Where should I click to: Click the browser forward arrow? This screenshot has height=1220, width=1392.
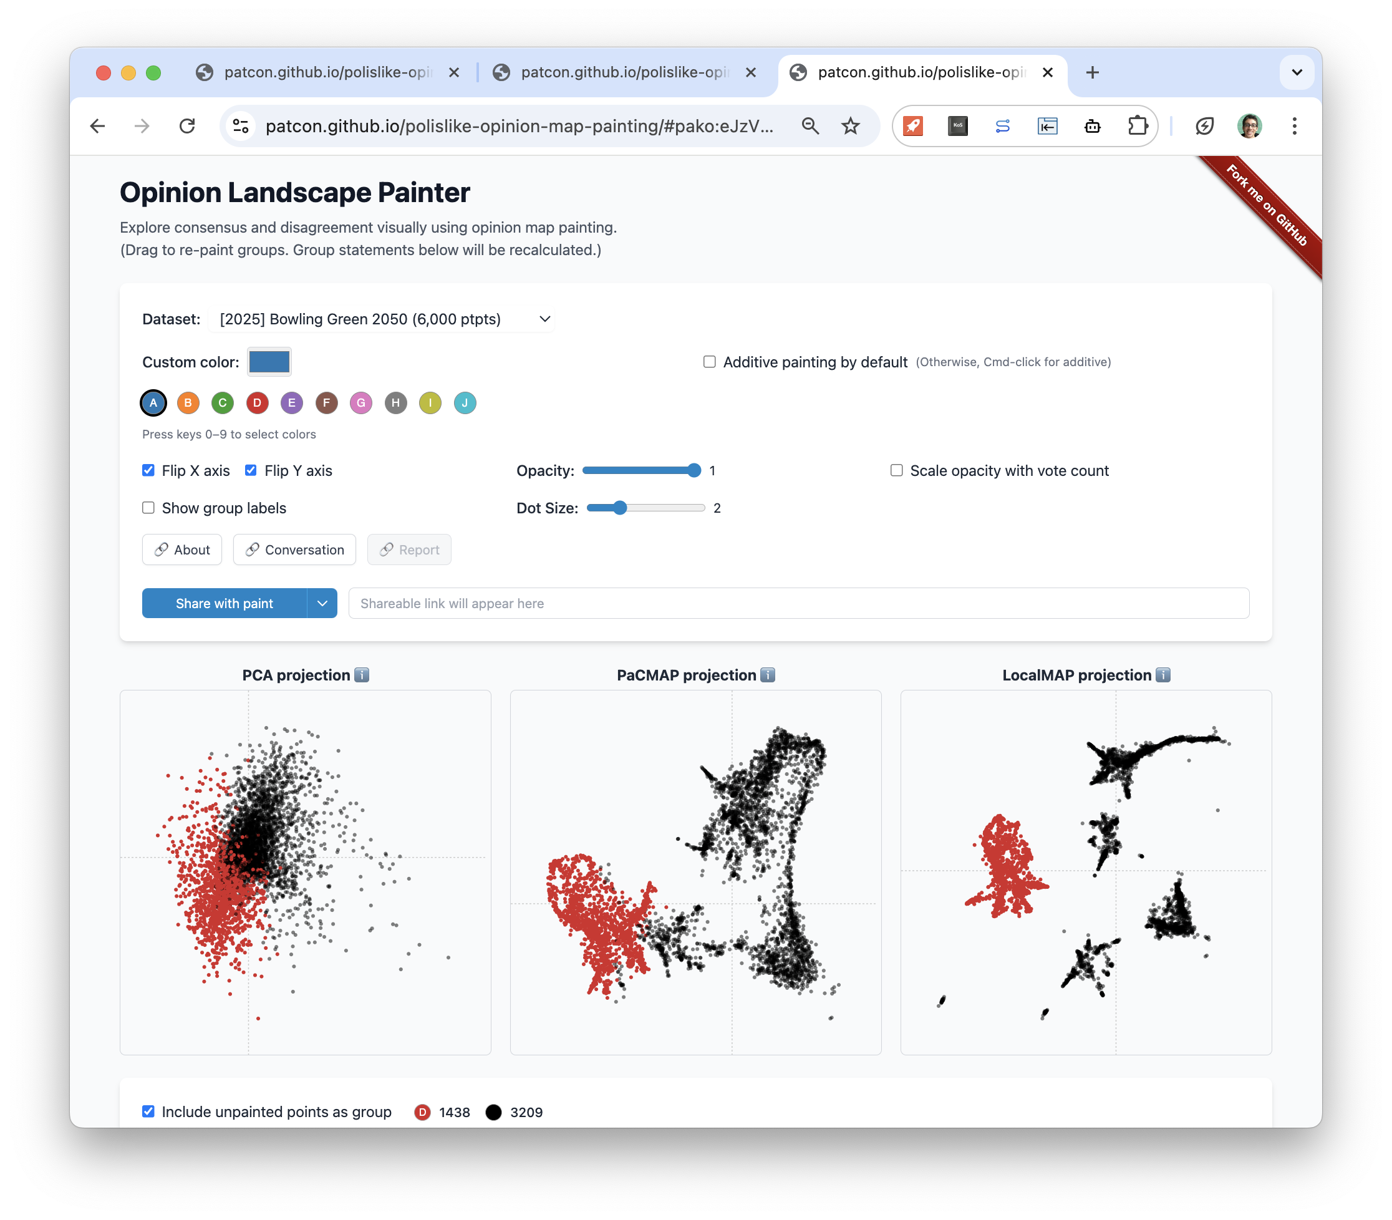coord(142,126)
